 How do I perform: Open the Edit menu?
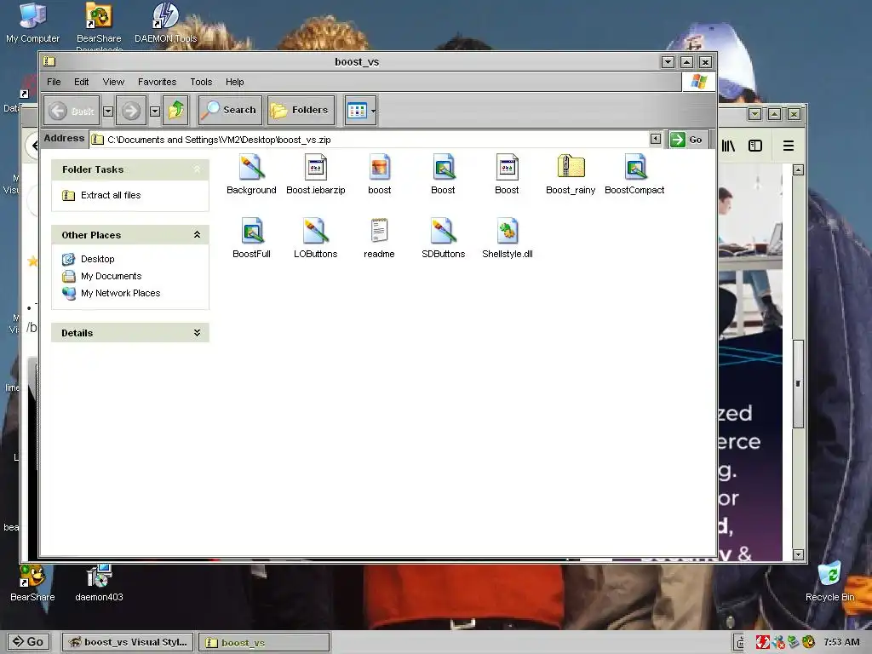81,82
